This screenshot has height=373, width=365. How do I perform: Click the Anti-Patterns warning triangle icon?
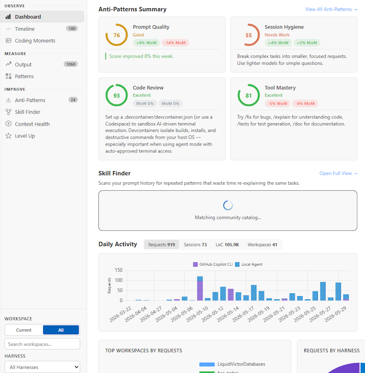[x=8, y=100]
